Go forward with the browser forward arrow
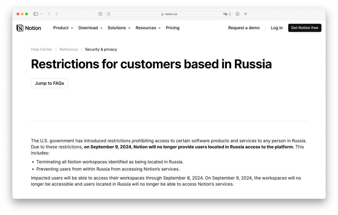 (57, 14)
